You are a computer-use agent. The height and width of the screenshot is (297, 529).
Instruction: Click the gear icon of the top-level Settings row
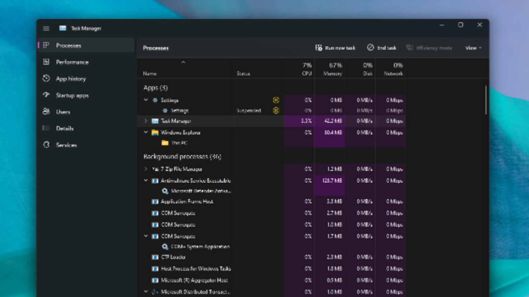pos(155,100)
